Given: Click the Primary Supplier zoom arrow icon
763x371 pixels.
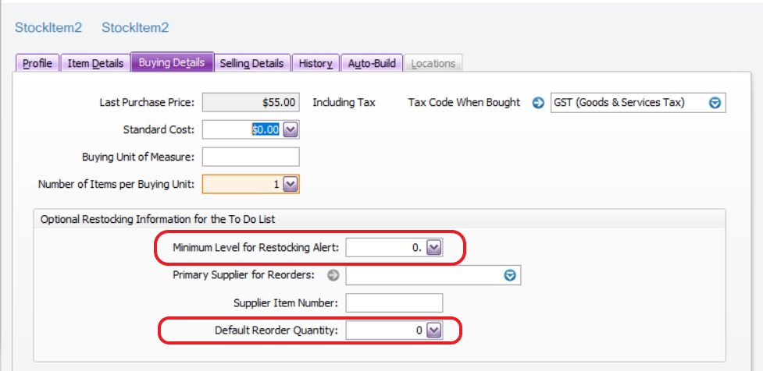Looking at the screenshot, I should tap(333, 275).
